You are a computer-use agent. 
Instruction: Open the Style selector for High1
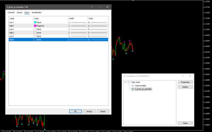(x=98, y=26)
